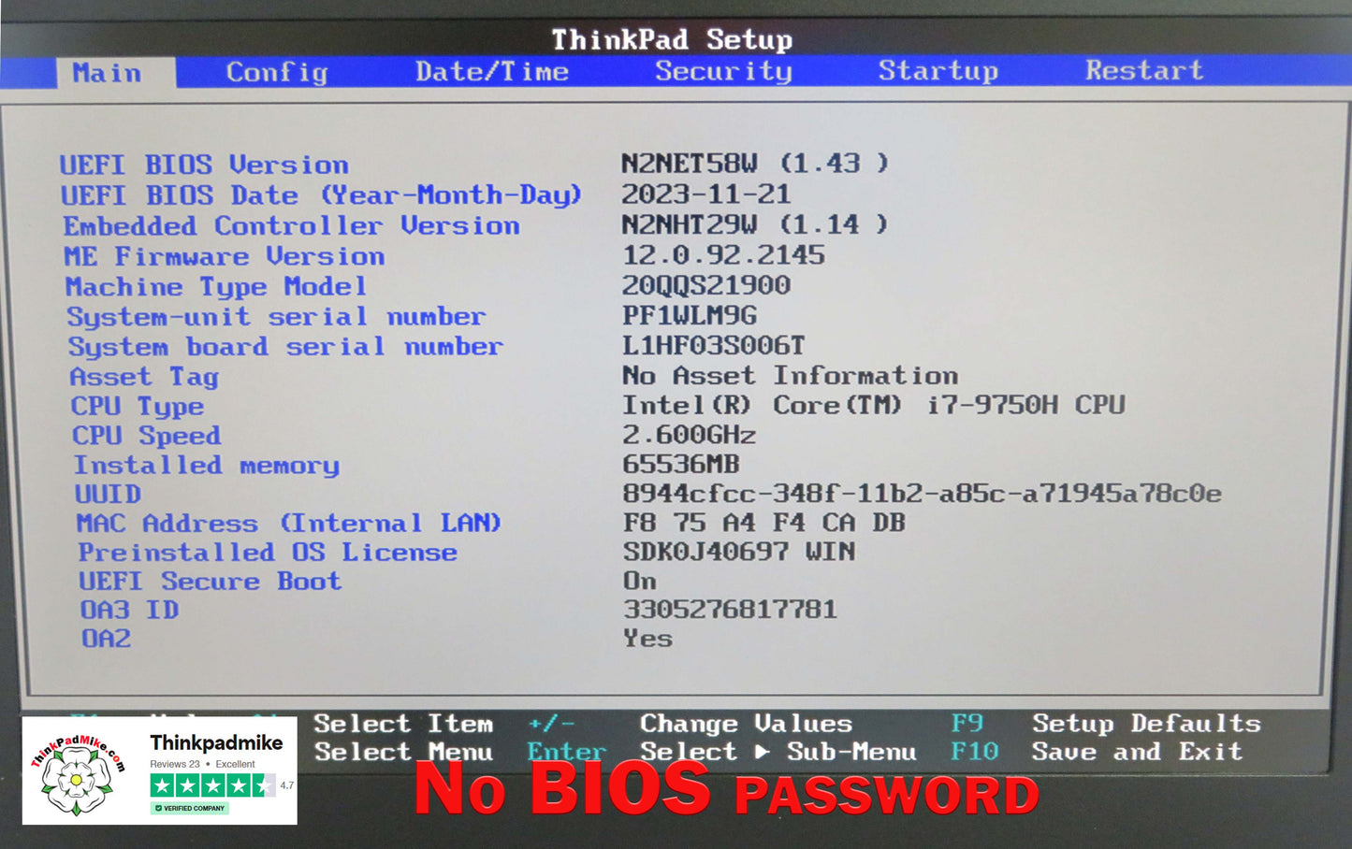Click the CPU Speed label

point(147,436)
